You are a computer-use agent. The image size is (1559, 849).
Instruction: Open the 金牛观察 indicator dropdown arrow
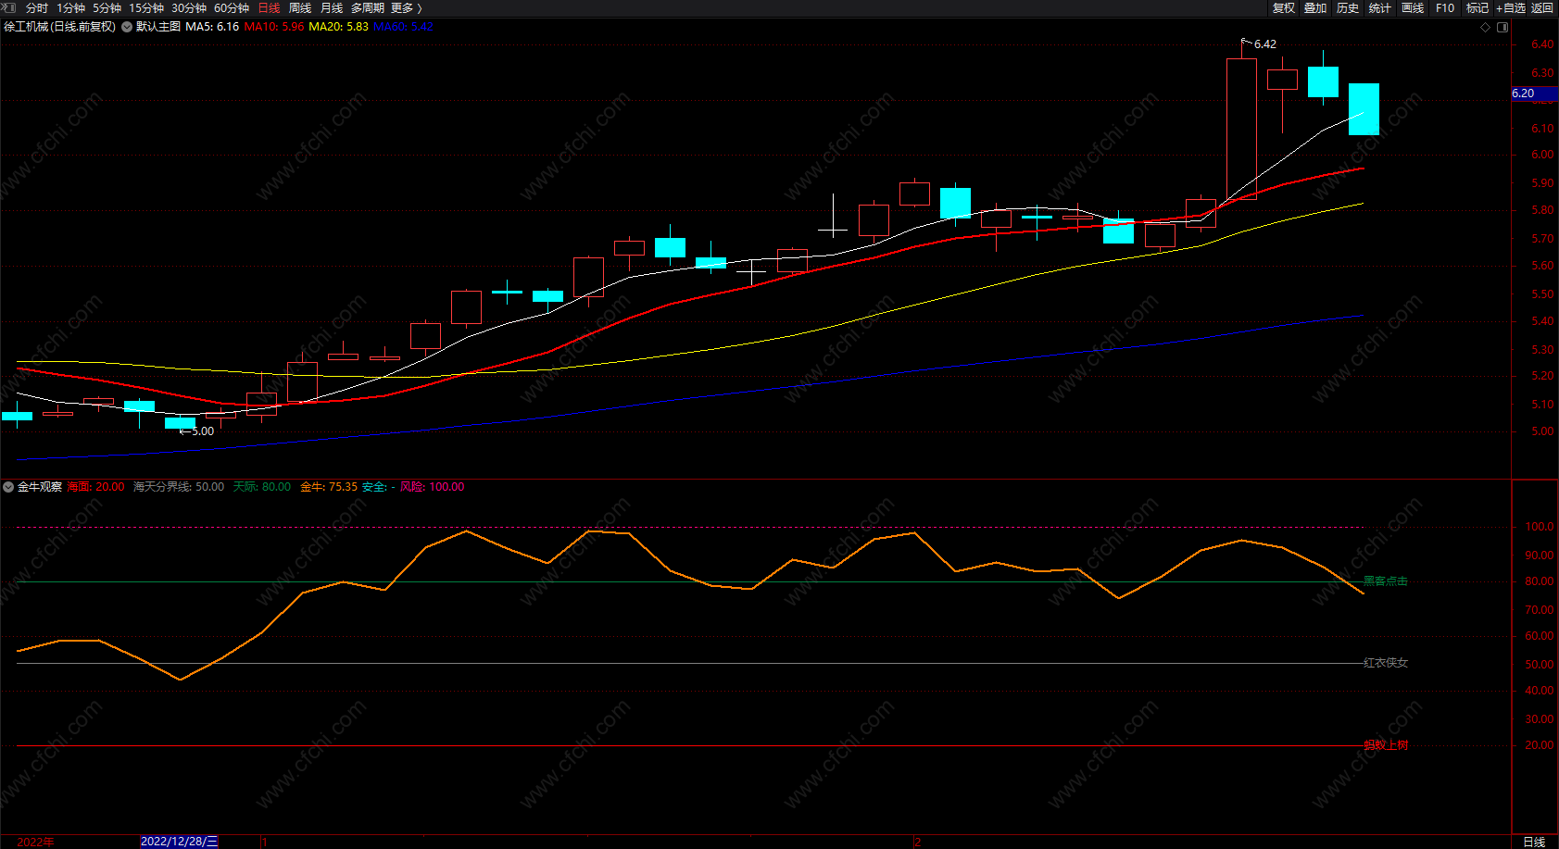(x=8, y=487)
